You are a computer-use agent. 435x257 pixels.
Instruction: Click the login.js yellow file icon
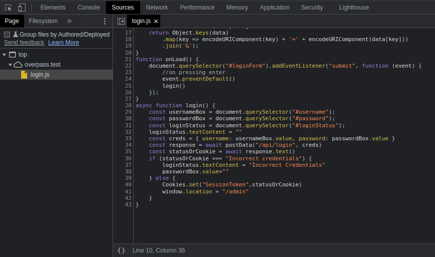tap(24, 75)
